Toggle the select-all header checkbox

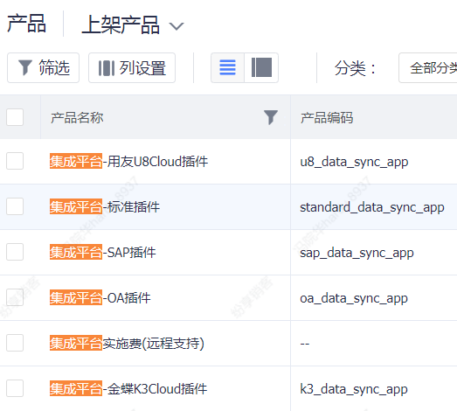tap(15, 117)
